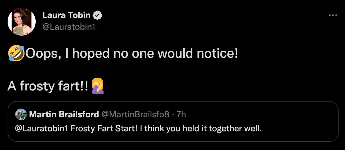
Task: Click Martin Brailsford's small avatar
Action: (21, 114)
